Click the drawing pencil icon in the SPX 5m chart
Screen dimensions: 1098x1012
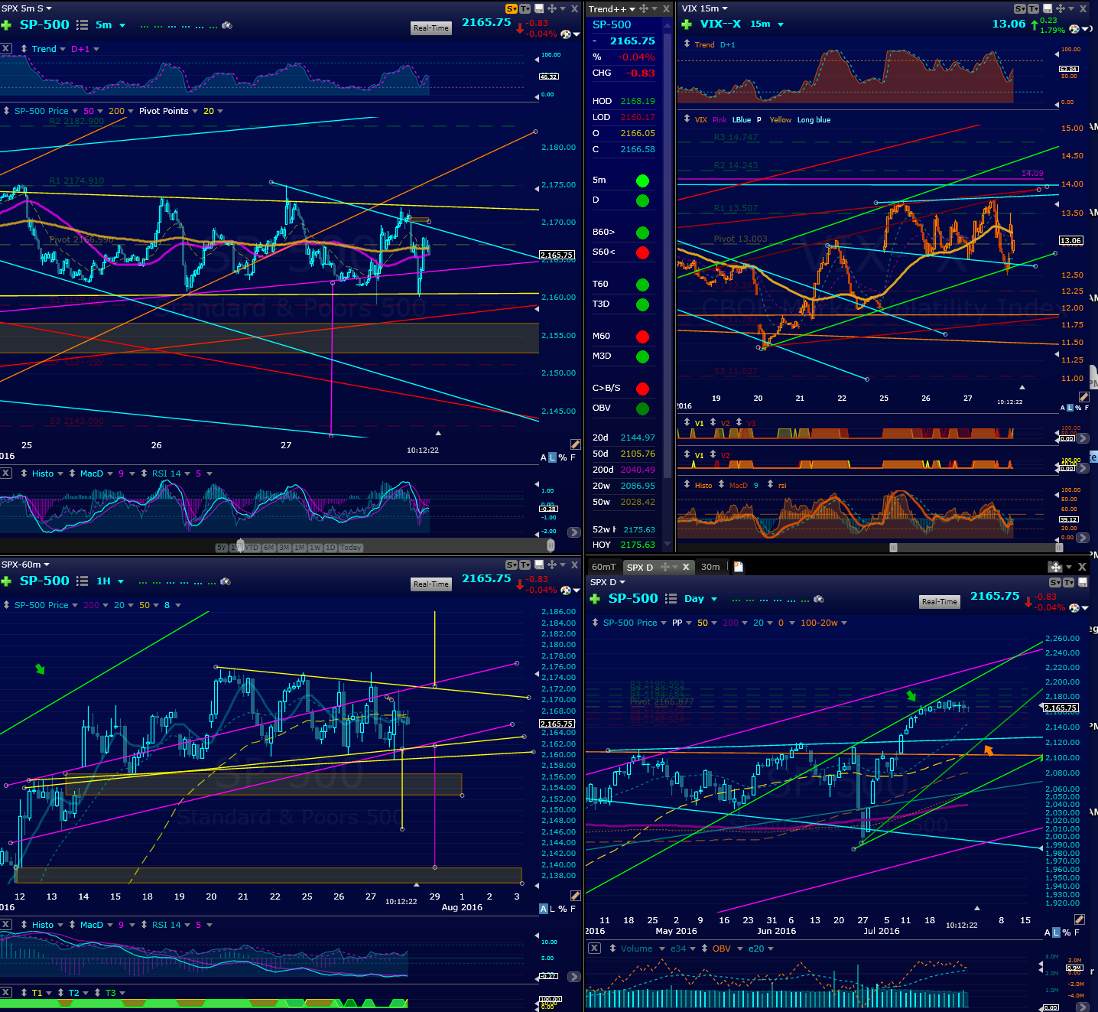coord(575,444)
